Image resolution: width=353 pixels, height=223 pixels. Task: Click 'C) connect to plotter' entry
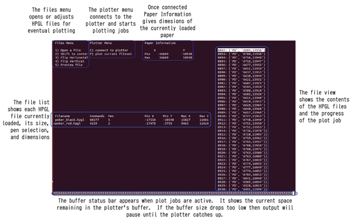pyautogui.click(x=109, y=50)
